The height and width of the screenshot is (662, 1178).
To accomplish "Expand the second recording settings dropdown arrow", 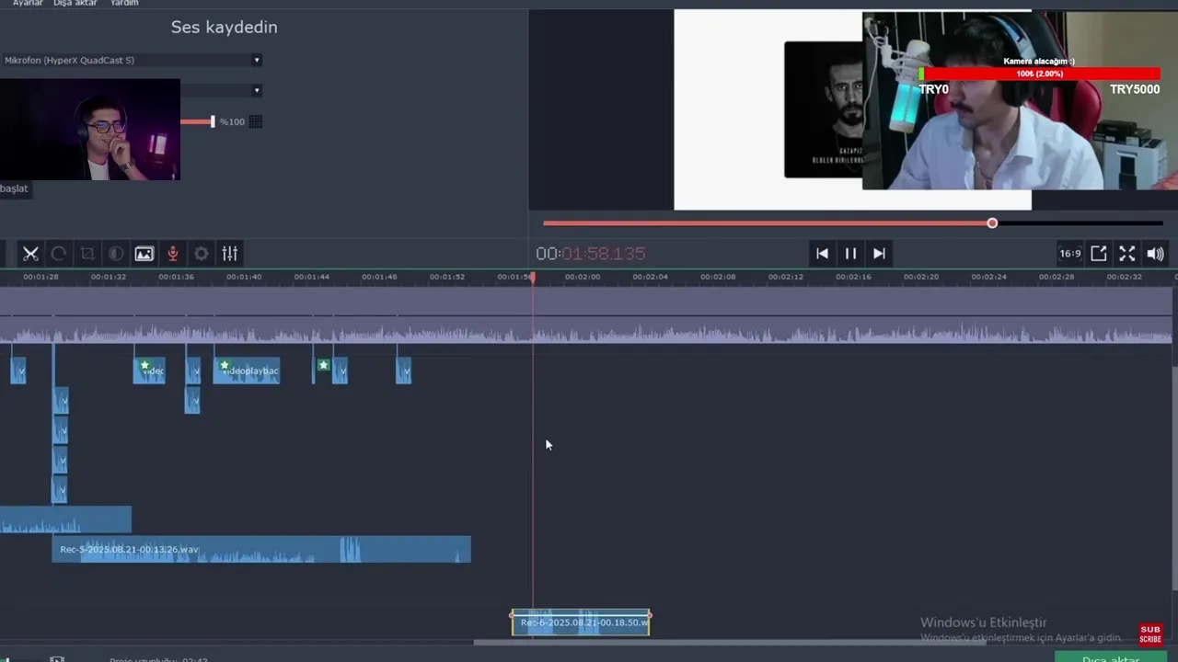I will (x=257, y=90).
